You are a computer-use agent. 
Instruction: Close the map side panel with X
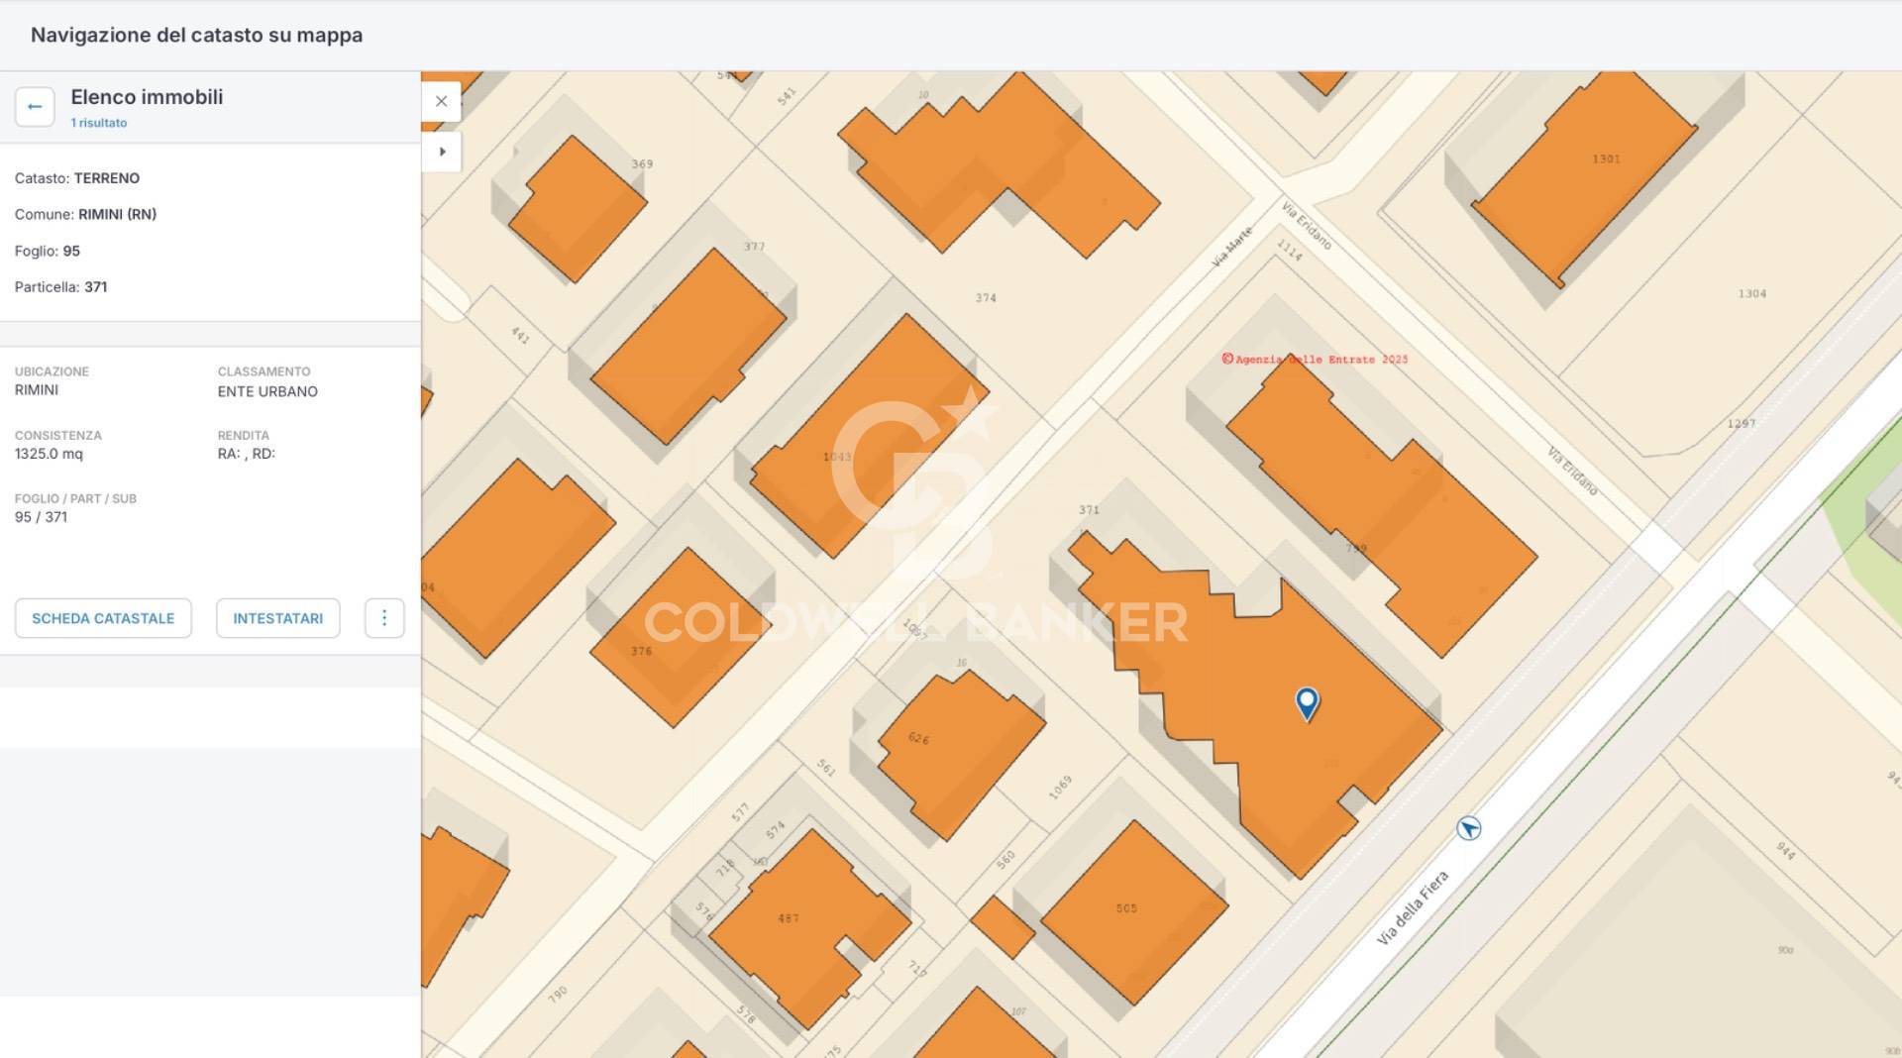[x=442, y=101]
